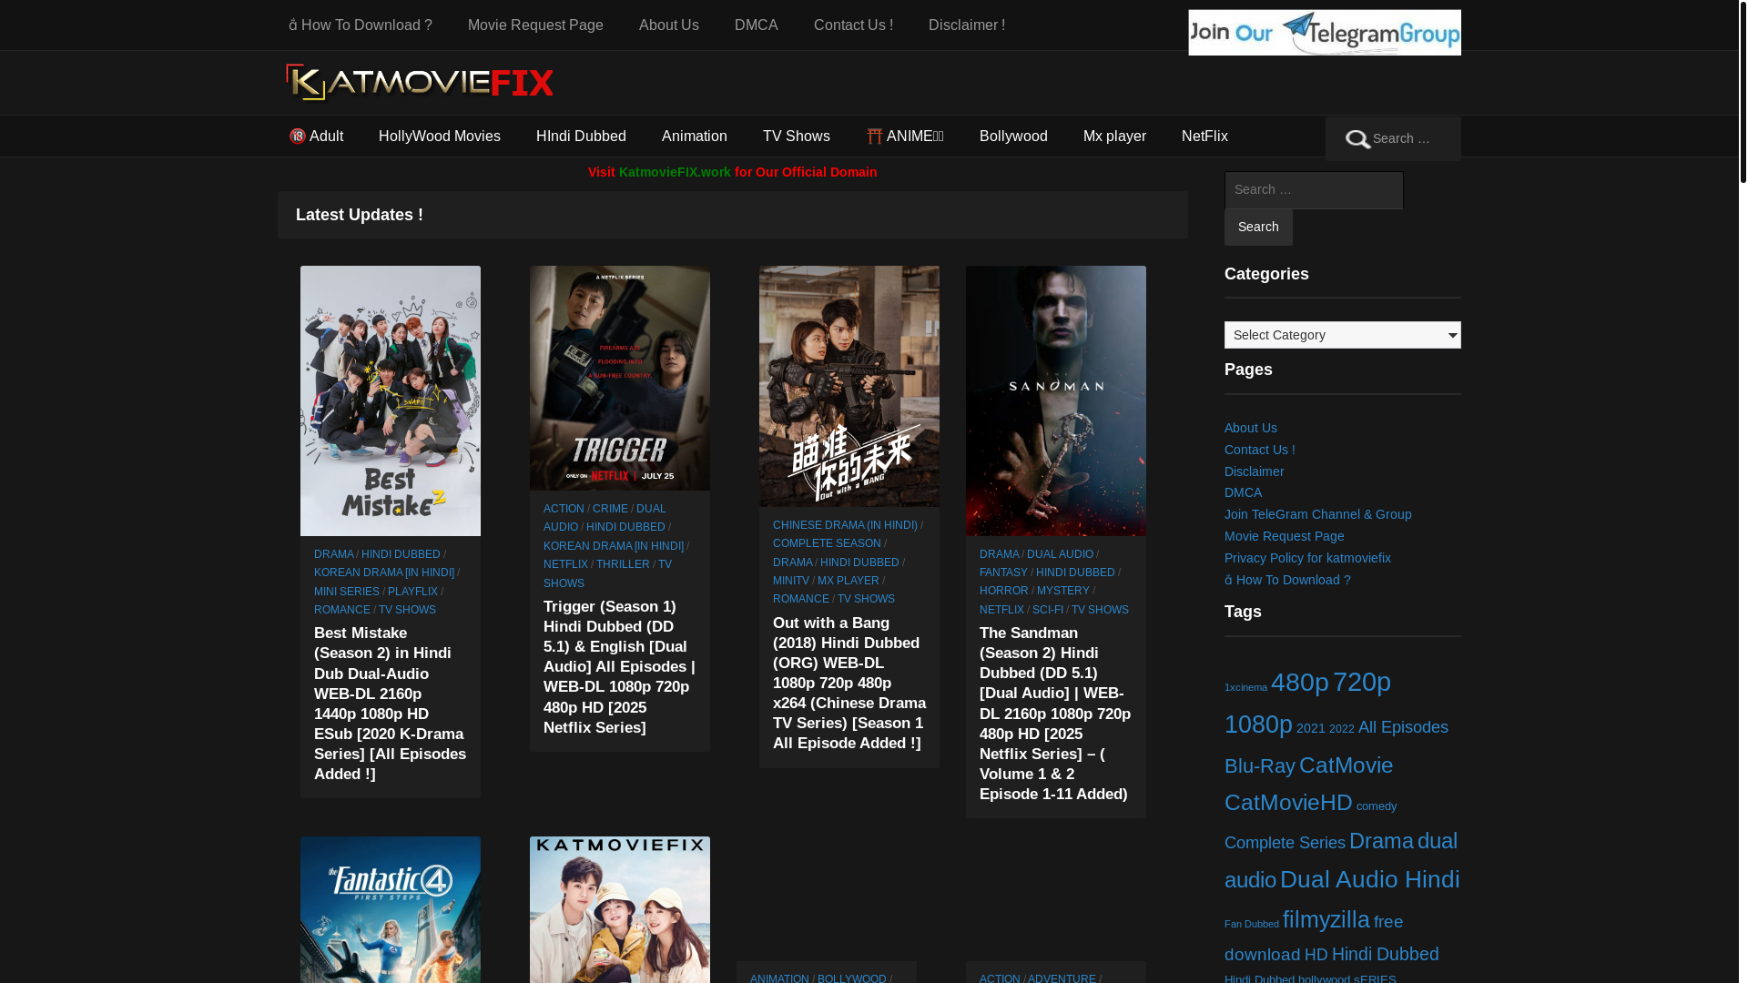Click the MYSTERY tag under Sandman
The width and height of the screenshot is (1748, 983).
(1062, 591)
